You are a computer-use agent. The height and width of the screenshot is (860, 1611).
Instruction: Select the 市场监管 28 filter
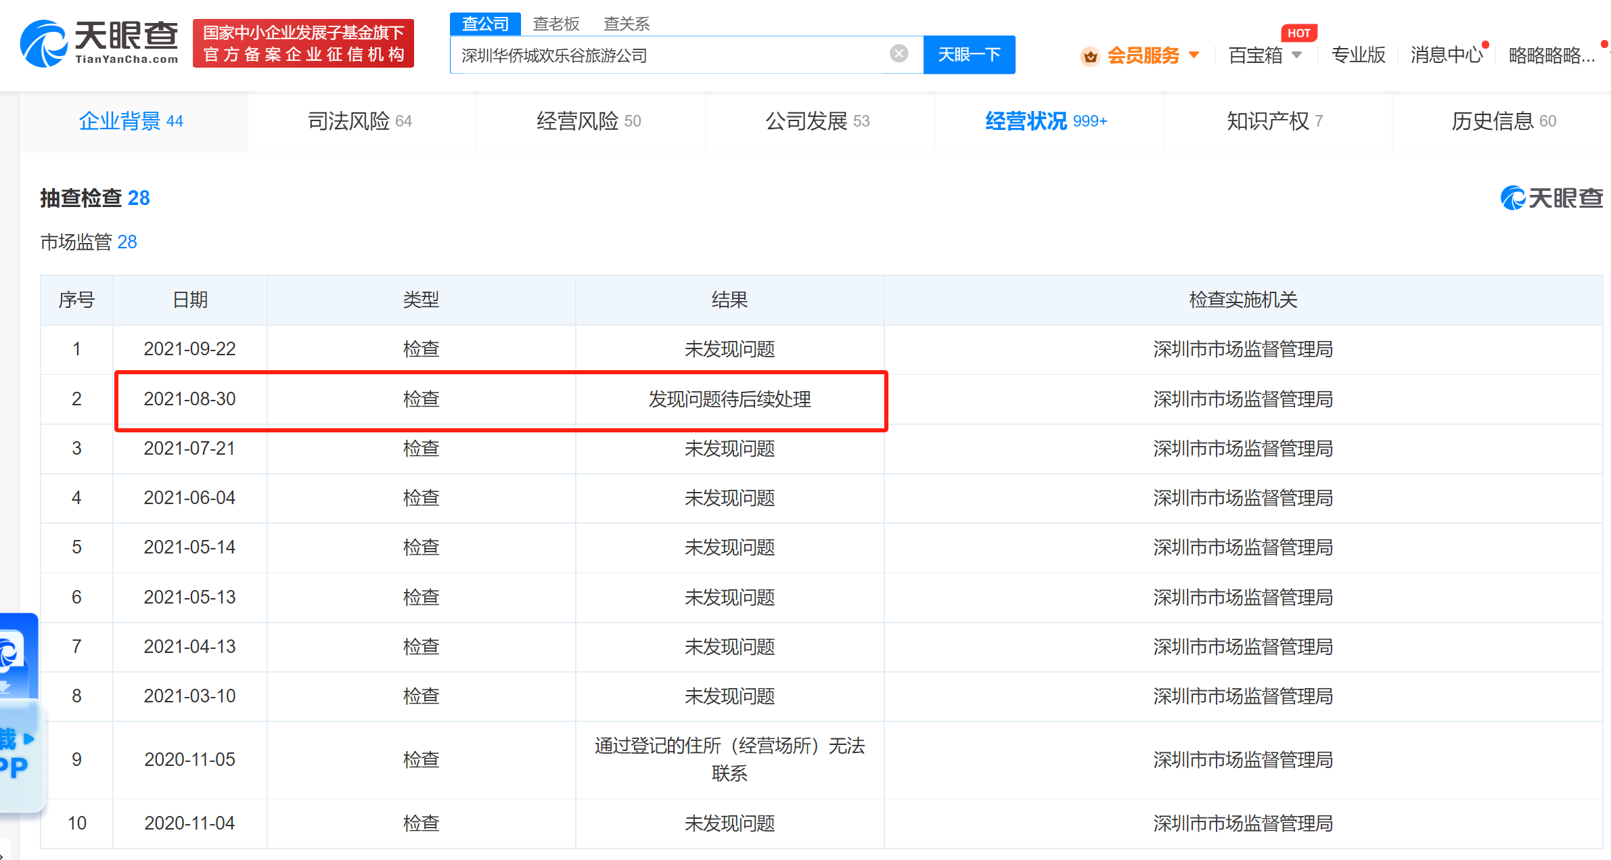coord(89,242)
